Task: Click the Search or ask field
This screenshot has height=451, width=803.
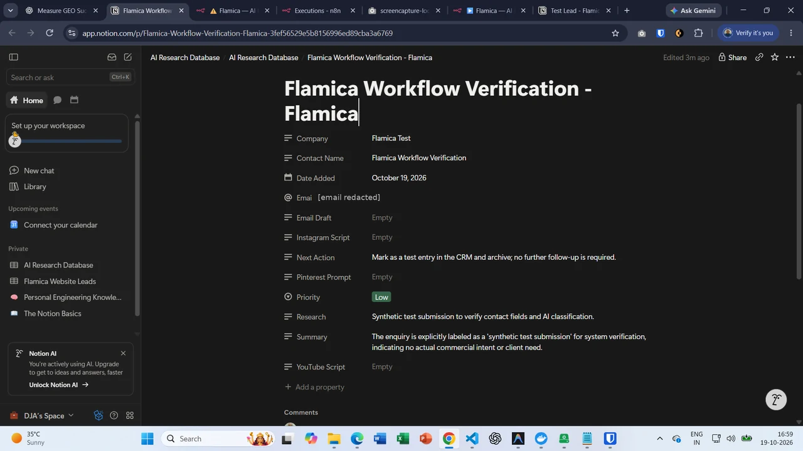Action: coord(70,77)
